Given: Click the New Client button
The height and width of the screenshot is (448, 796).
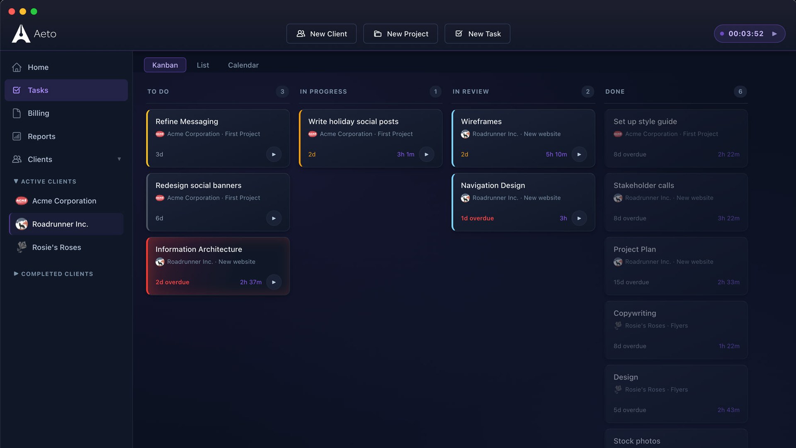Looking at the screenshot, I should click(x=321, y=34).
